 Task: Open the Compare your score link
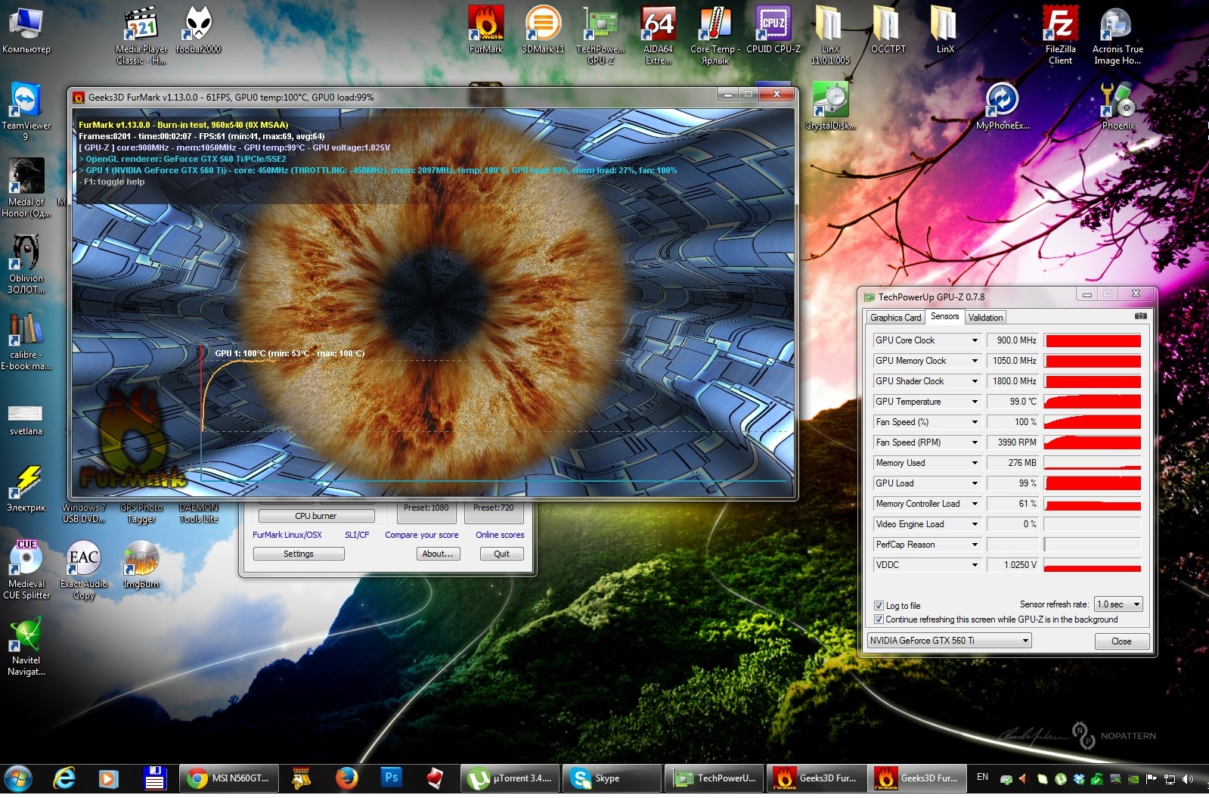(x=421, y=535)
